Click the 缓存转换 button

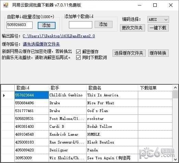point(158,53)
